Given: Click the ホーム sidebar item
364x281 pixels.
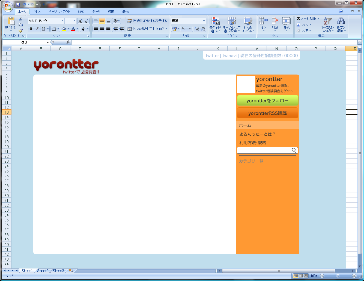Looking at the screenshot, I should 268,125.
